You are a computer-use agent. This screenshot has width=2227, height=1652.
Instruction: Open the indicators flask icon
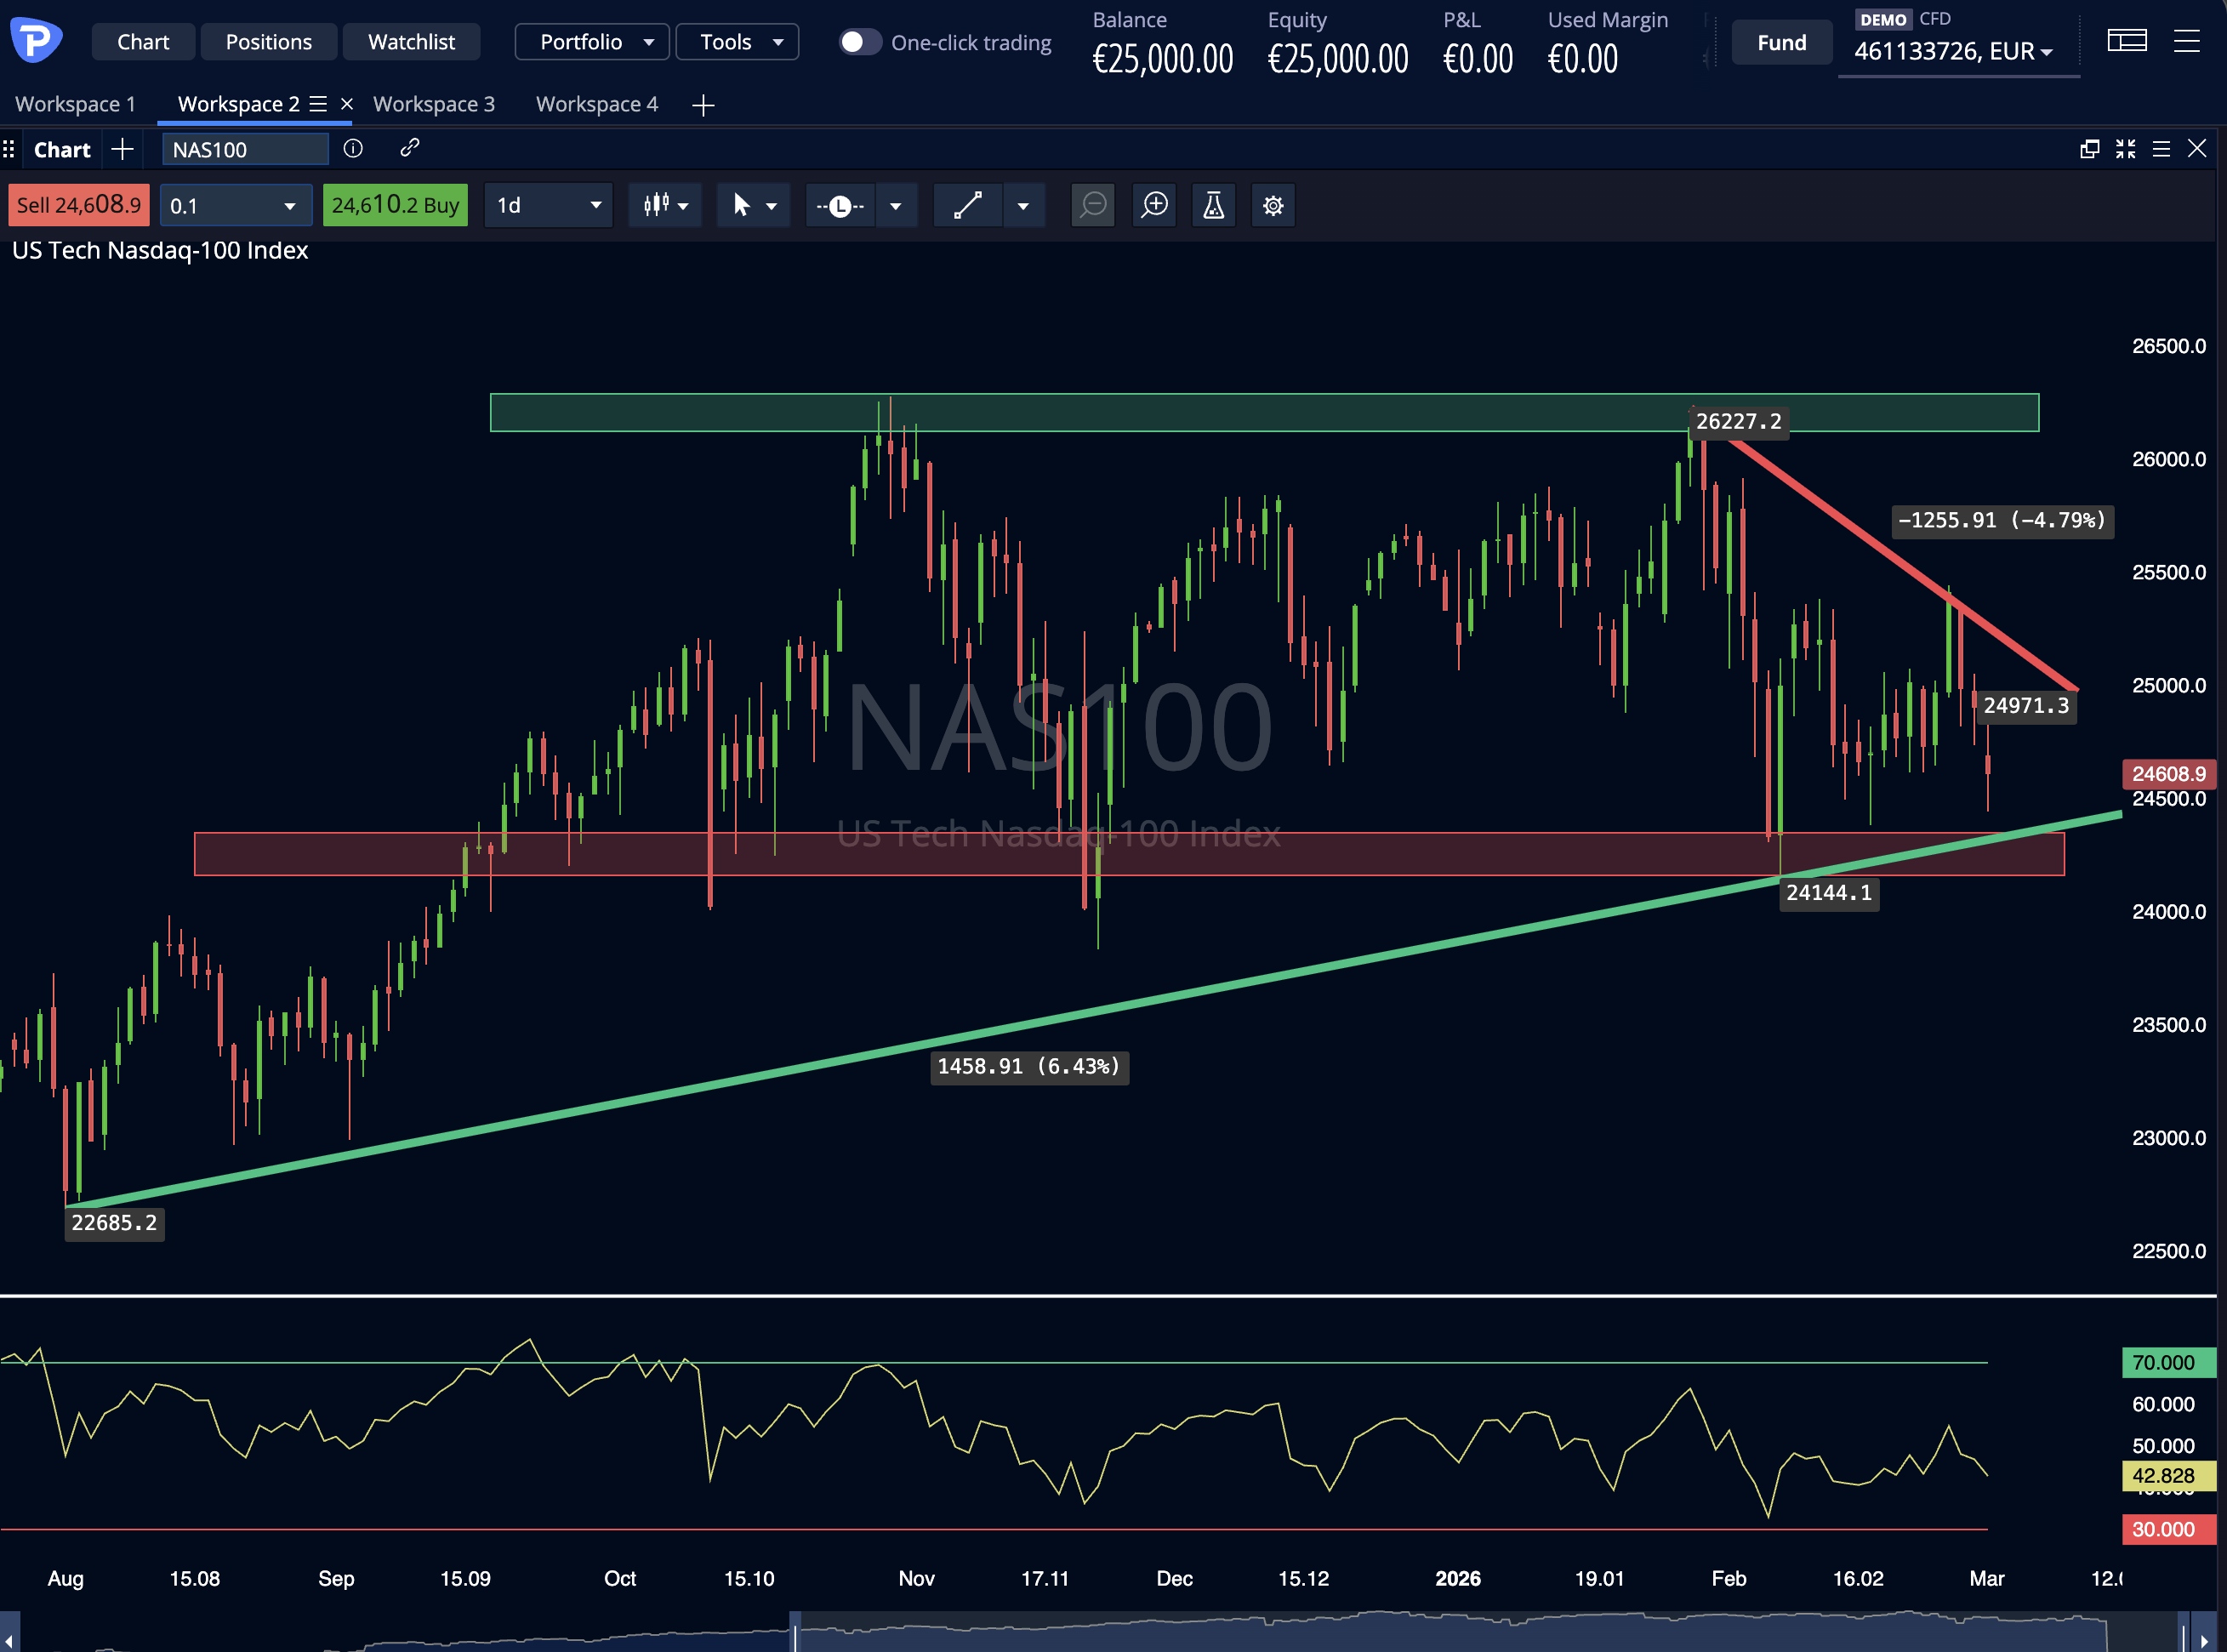[1213, 205]
